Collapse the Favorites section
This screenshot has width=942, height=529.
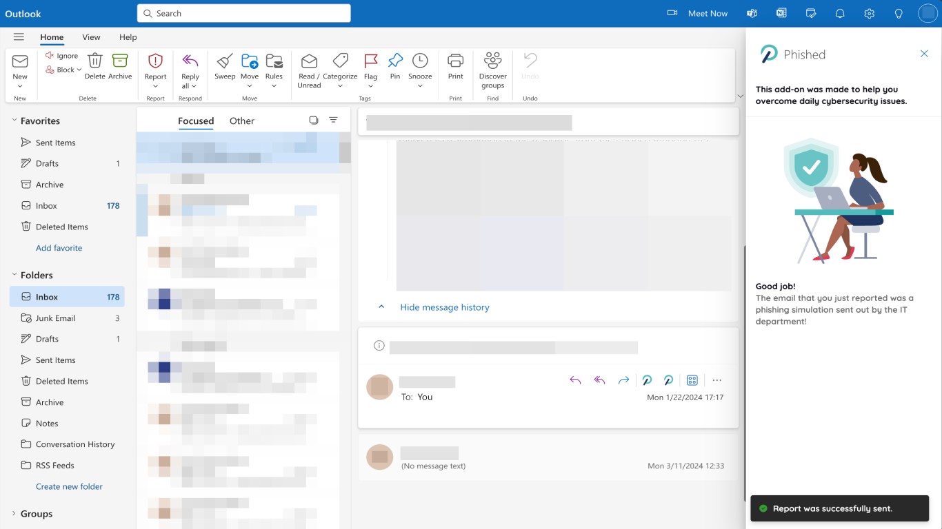pyautogui.click(x=14, y=121)
